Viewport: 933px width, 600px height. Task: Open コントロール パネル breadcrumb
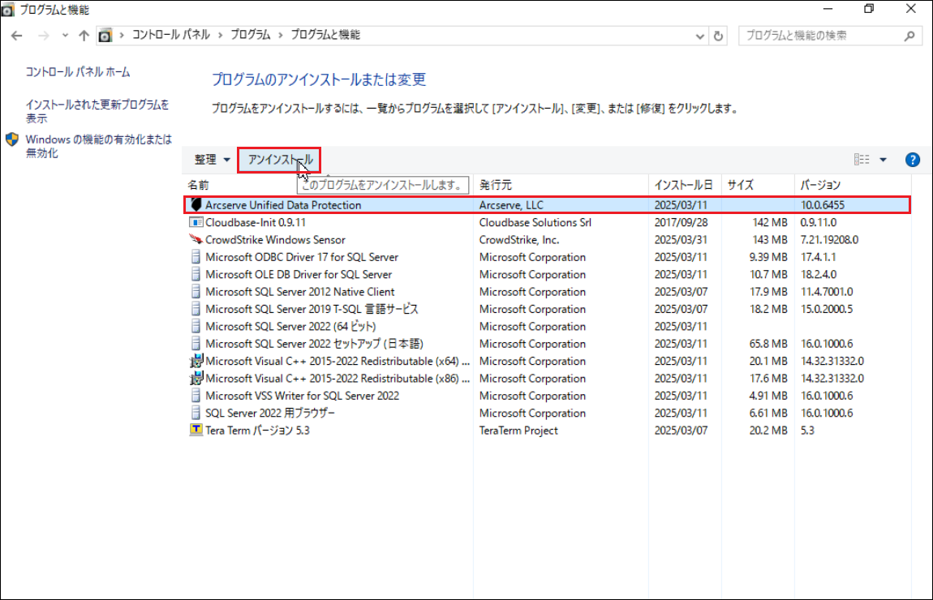(x=170, y=35)
